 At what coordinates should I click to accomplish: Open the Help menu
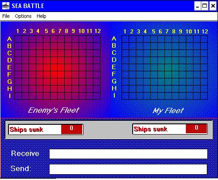(42, 16)
